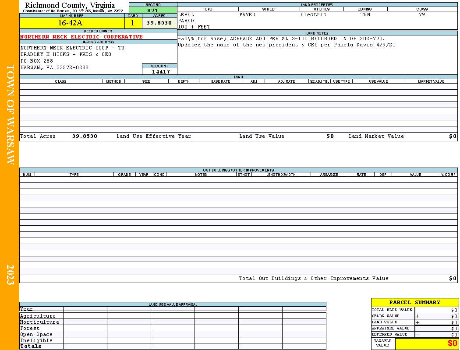460x350 pixels.
Task: Click the LAND PROPERTIES header
Action: [317, 5]
